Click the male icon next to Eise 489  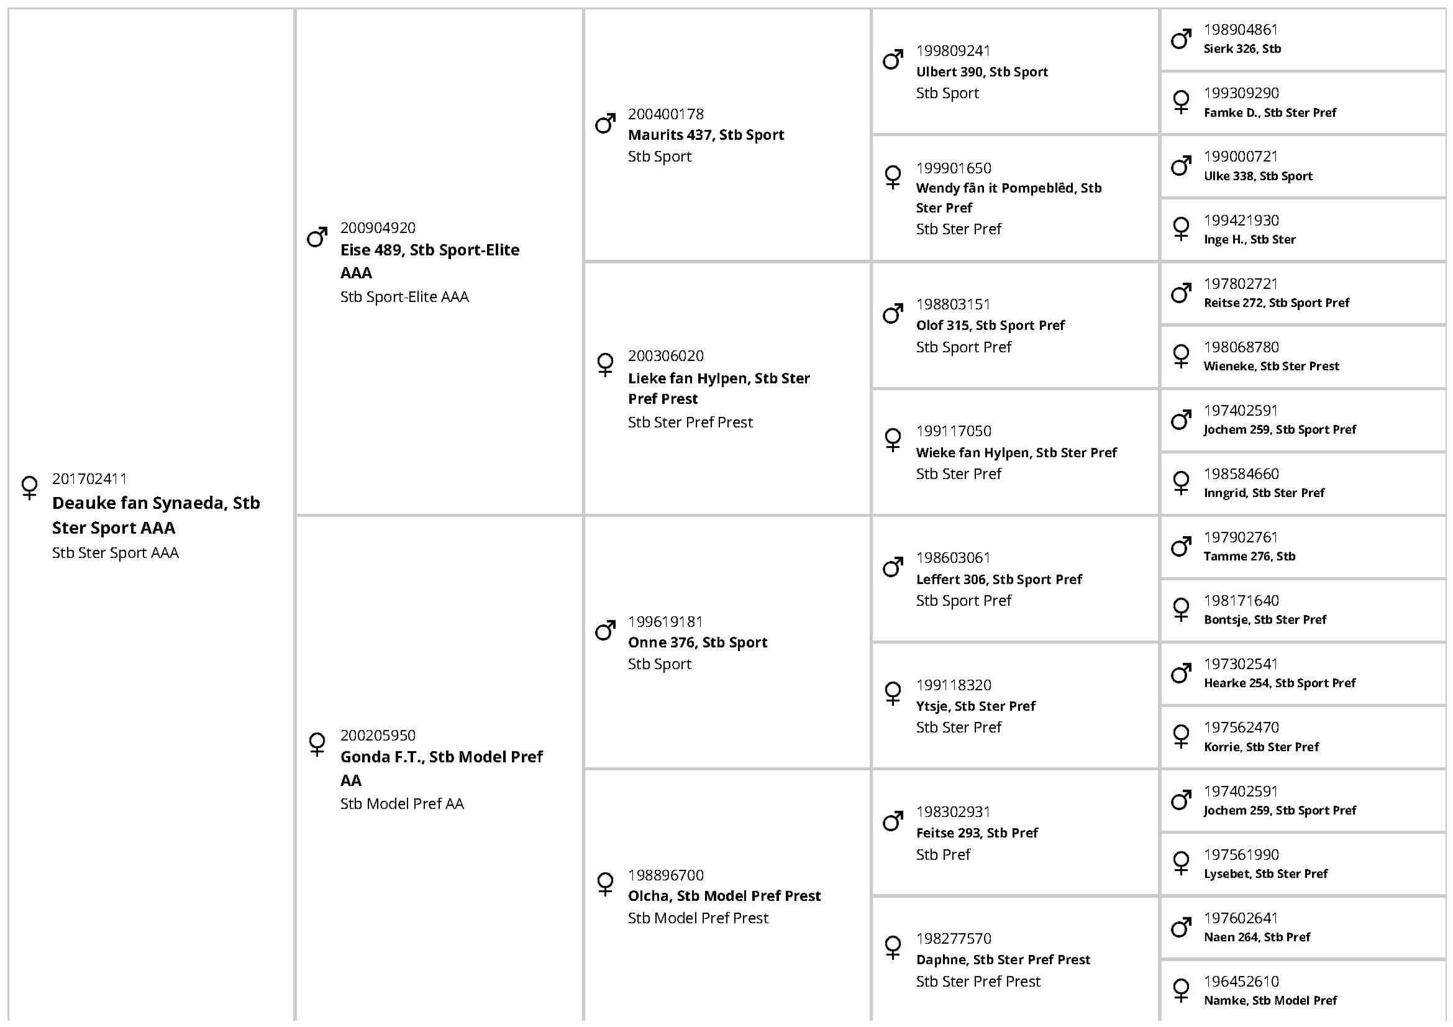(317, 237)
